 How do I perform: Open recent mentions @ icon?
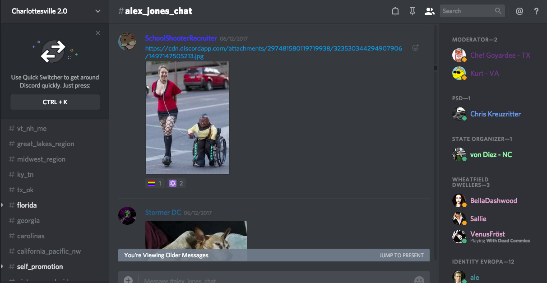[x=519, y=11]
